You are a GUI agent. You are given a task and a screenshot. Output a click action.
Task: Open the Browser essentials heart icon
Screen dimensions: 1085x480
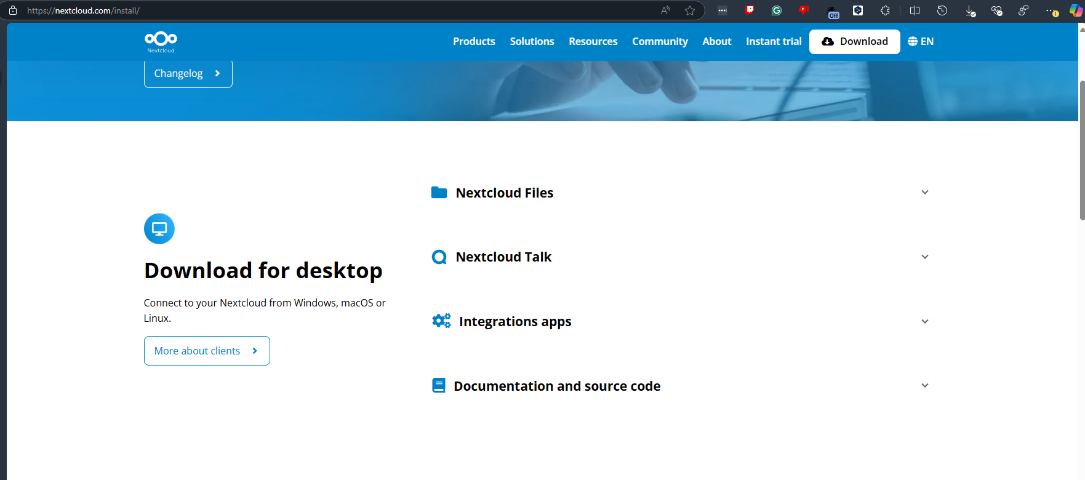(997, 10)
